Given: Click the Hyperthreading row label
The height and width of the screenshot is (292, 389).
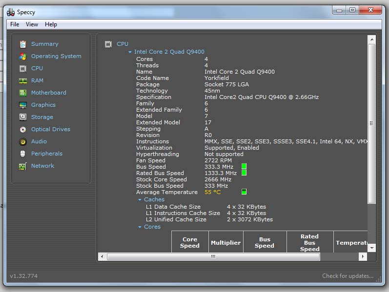Looking at the screenshot, I should coord(157,154).
